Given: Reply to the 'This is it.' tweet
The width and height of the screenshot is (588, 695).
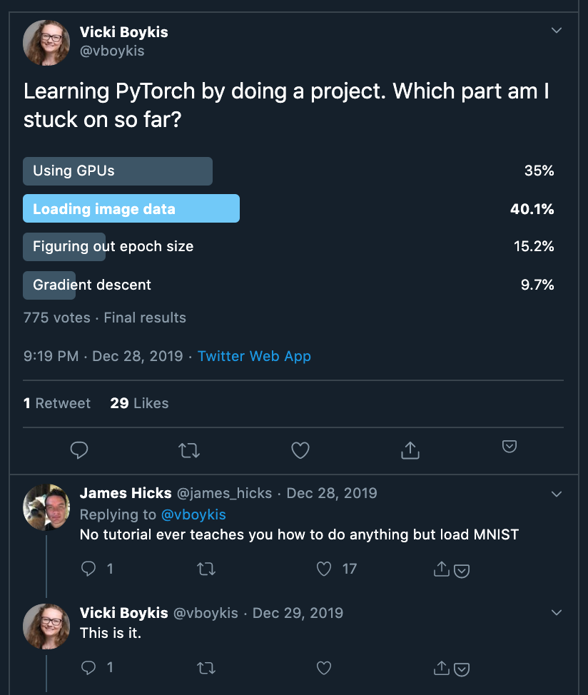Looking at the screenshot, I should 88,668.
